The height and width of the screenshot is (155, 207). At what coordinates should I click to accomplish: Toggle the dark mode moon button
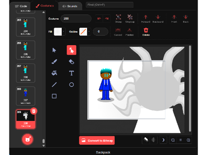tap(163, 140)
